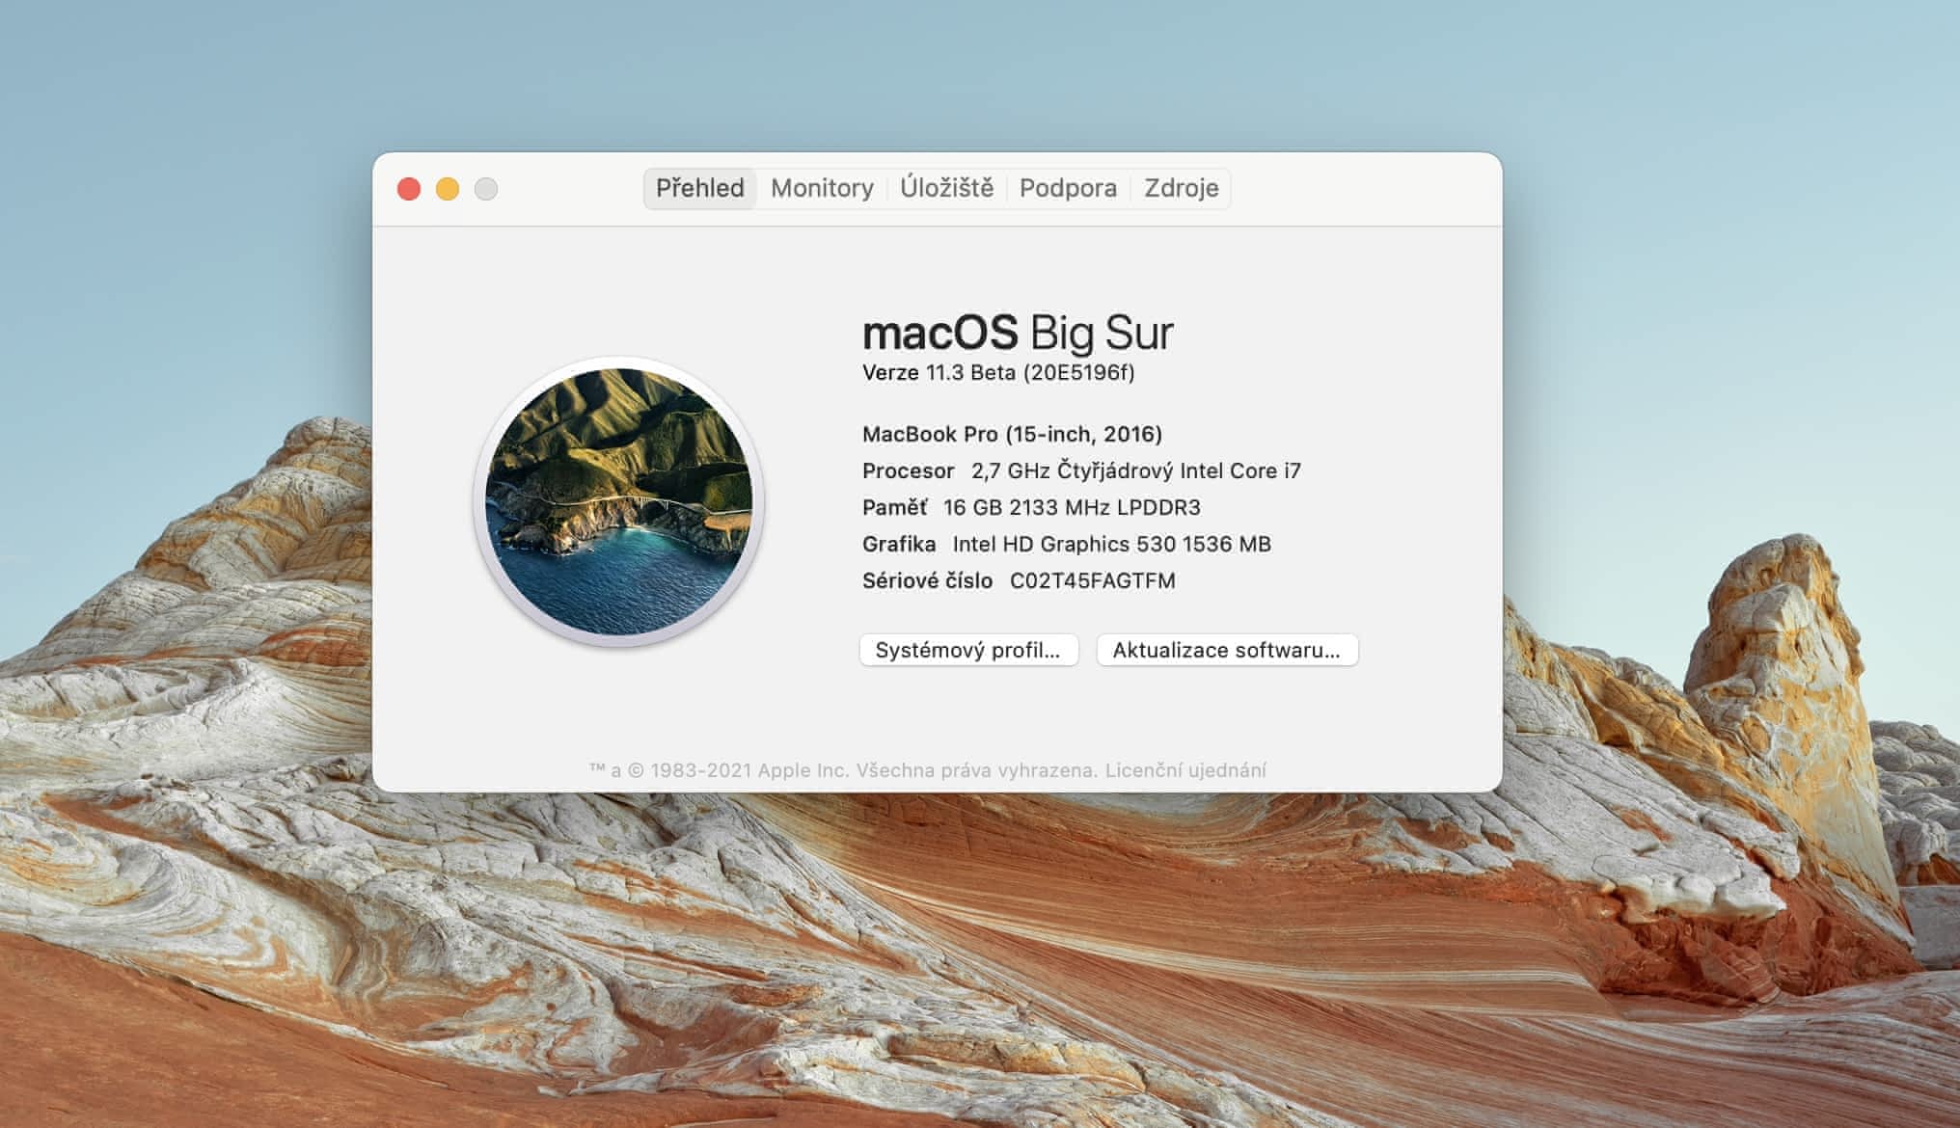
Task: Click Aktualizace softwaru button
Action: click(x=1226, y=650)
